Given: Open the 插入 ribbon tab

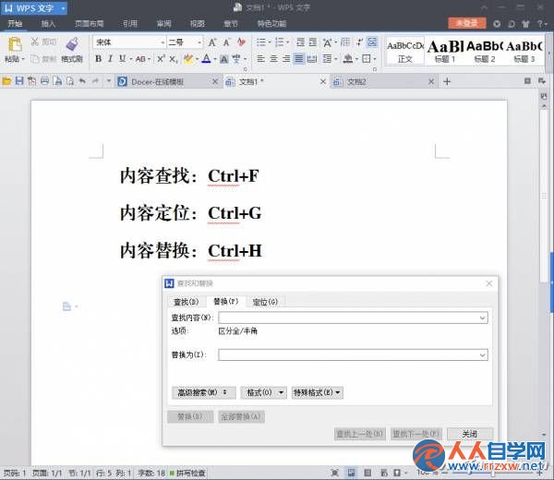Looking at the screenshot, I should (48, 24).
